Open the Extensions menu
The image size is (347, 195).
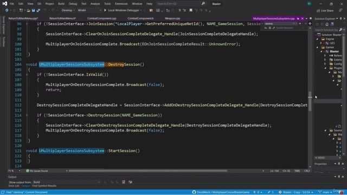(x=121, y=4)
